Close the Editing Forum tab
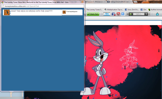The height and width of the screenshot is (99, 162). [131, 2]
